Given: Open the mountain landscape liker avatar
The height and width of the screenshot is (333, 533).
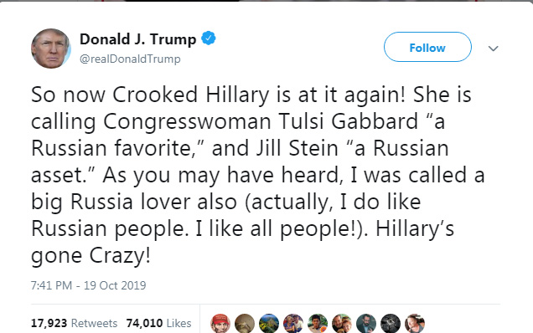Looking at the screenshot, I should (x=269, y=324).
